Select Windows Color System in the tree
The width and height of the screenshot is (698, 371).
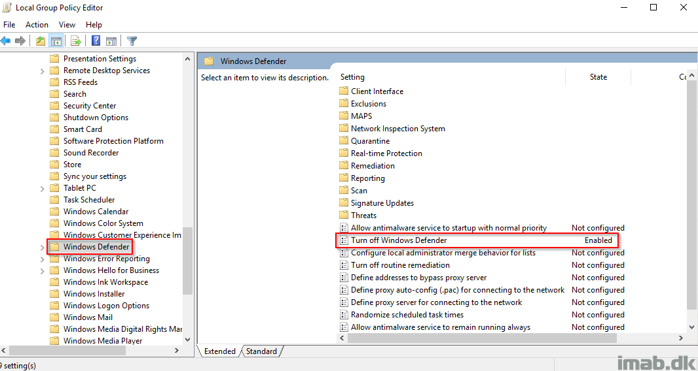(x=103, y=223)
